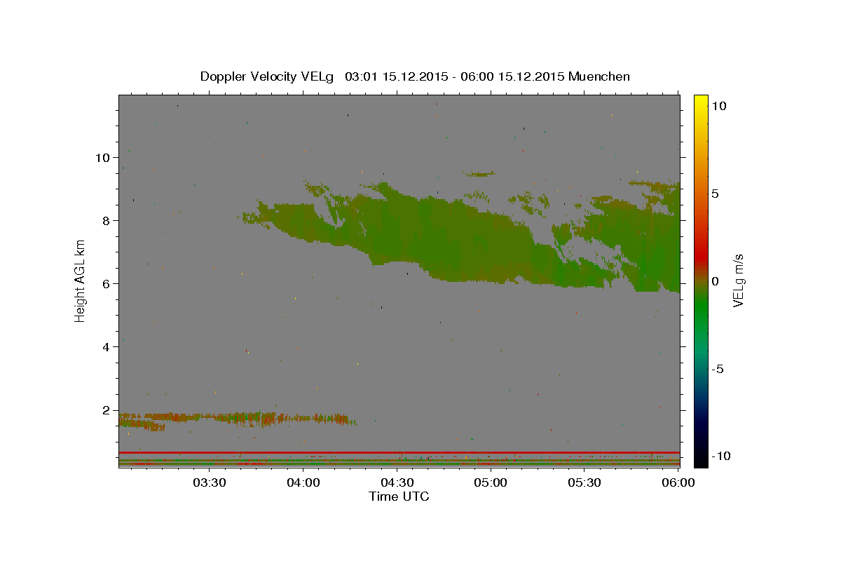Click the 'VELg m/s' colorbar label
The image size is (841, 561).
click(738, 281)
